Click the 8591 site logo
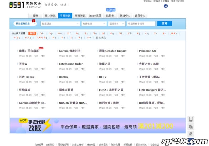 click(25, 5)
